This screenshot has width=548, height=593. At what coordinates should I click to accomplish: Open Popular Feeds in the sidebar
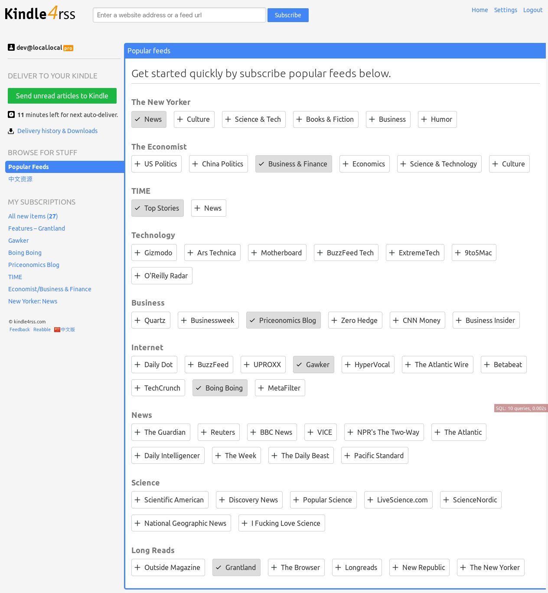coord(65,167)
